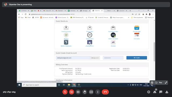Reload the browser page
Viewport: 172px width, 97px height.
pos(26,14)
